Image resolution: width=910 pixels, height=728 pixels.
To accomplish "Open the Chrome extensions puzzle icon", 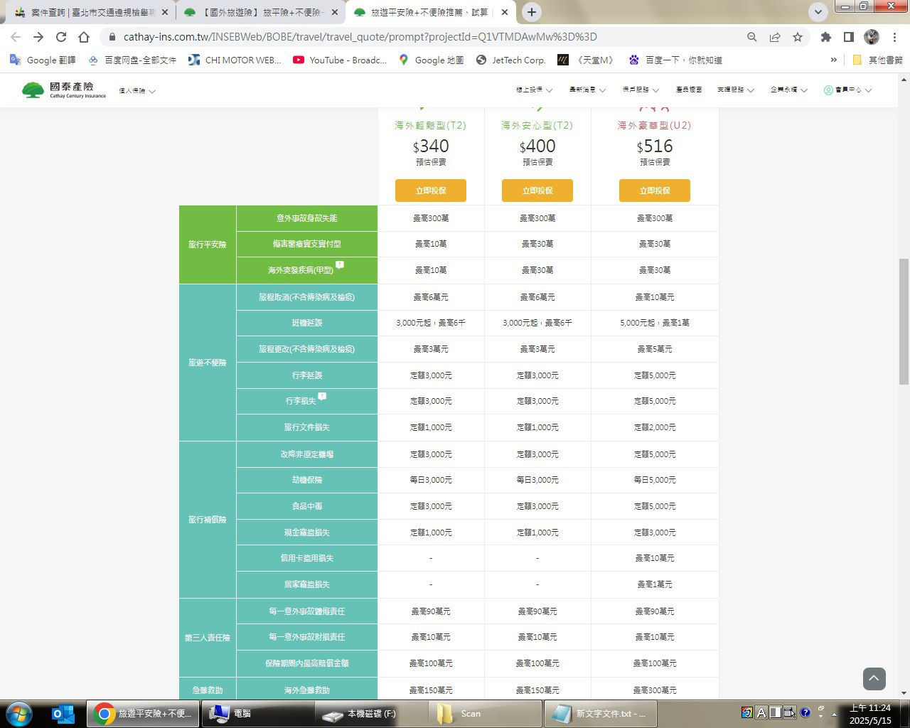I will pyautogui.click(x=825, y=37).
